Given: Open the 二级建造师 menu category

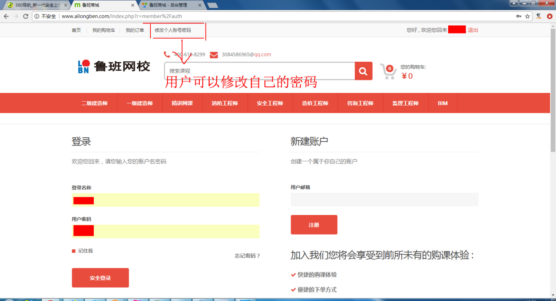Looking at the screenshot, I should coord(94,103).
